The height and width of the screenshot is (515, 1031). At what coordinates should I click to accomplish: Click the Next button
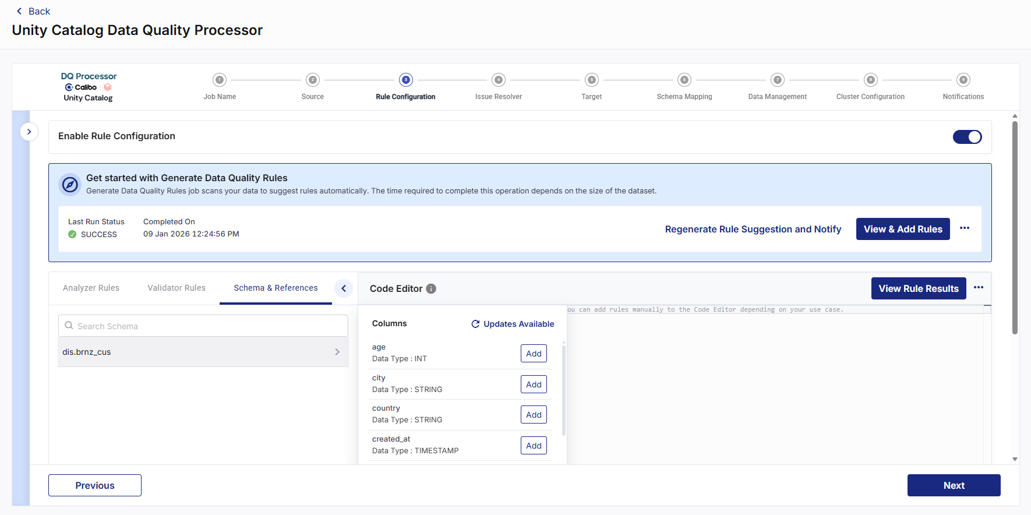954,485
